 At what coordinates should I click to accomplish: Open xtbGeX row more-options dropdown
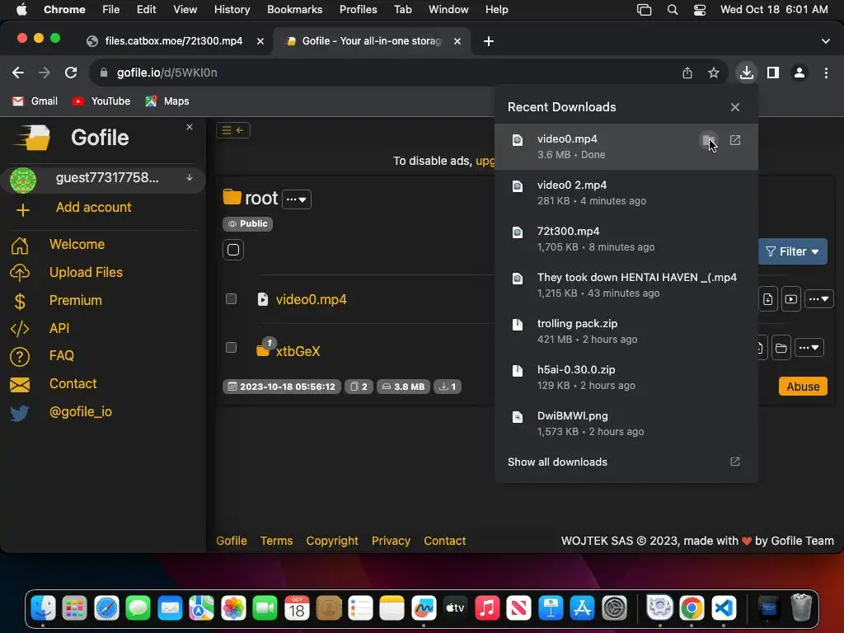click(x=809, y=349)
